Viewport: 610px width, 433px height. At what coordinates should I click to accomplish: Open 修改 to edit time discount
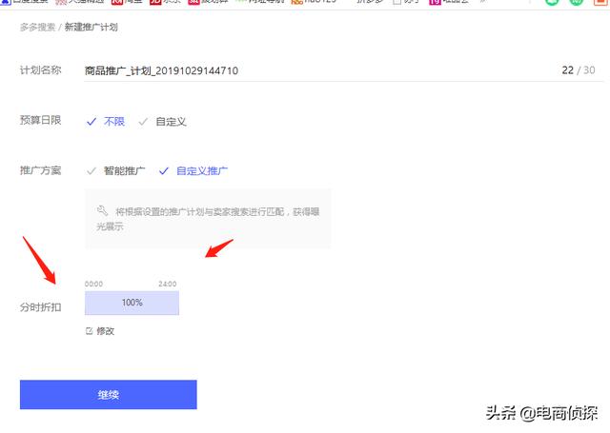coord(105,331)
